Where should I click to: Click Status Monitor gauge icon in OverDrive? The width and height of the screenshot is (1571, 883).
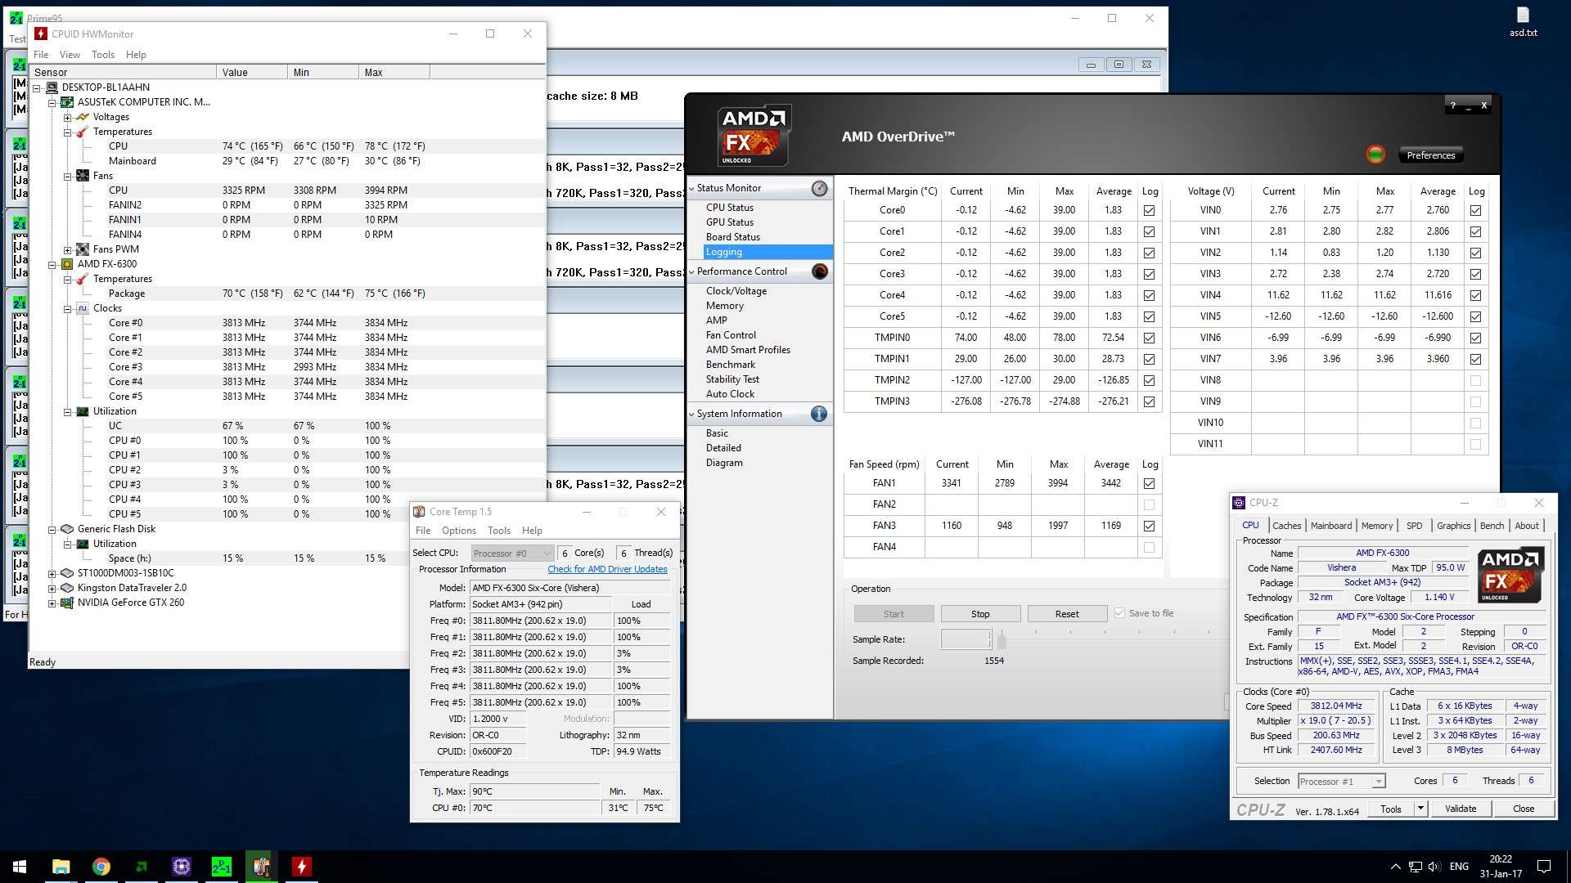[819, 189]
